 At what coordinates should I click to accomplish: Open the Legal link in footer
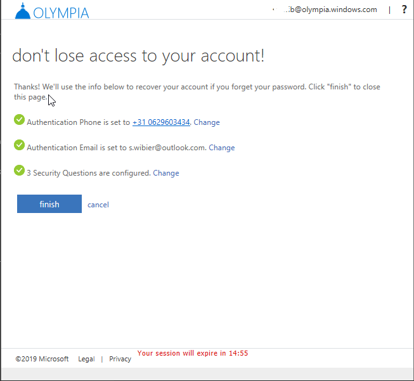coord(86,359)
